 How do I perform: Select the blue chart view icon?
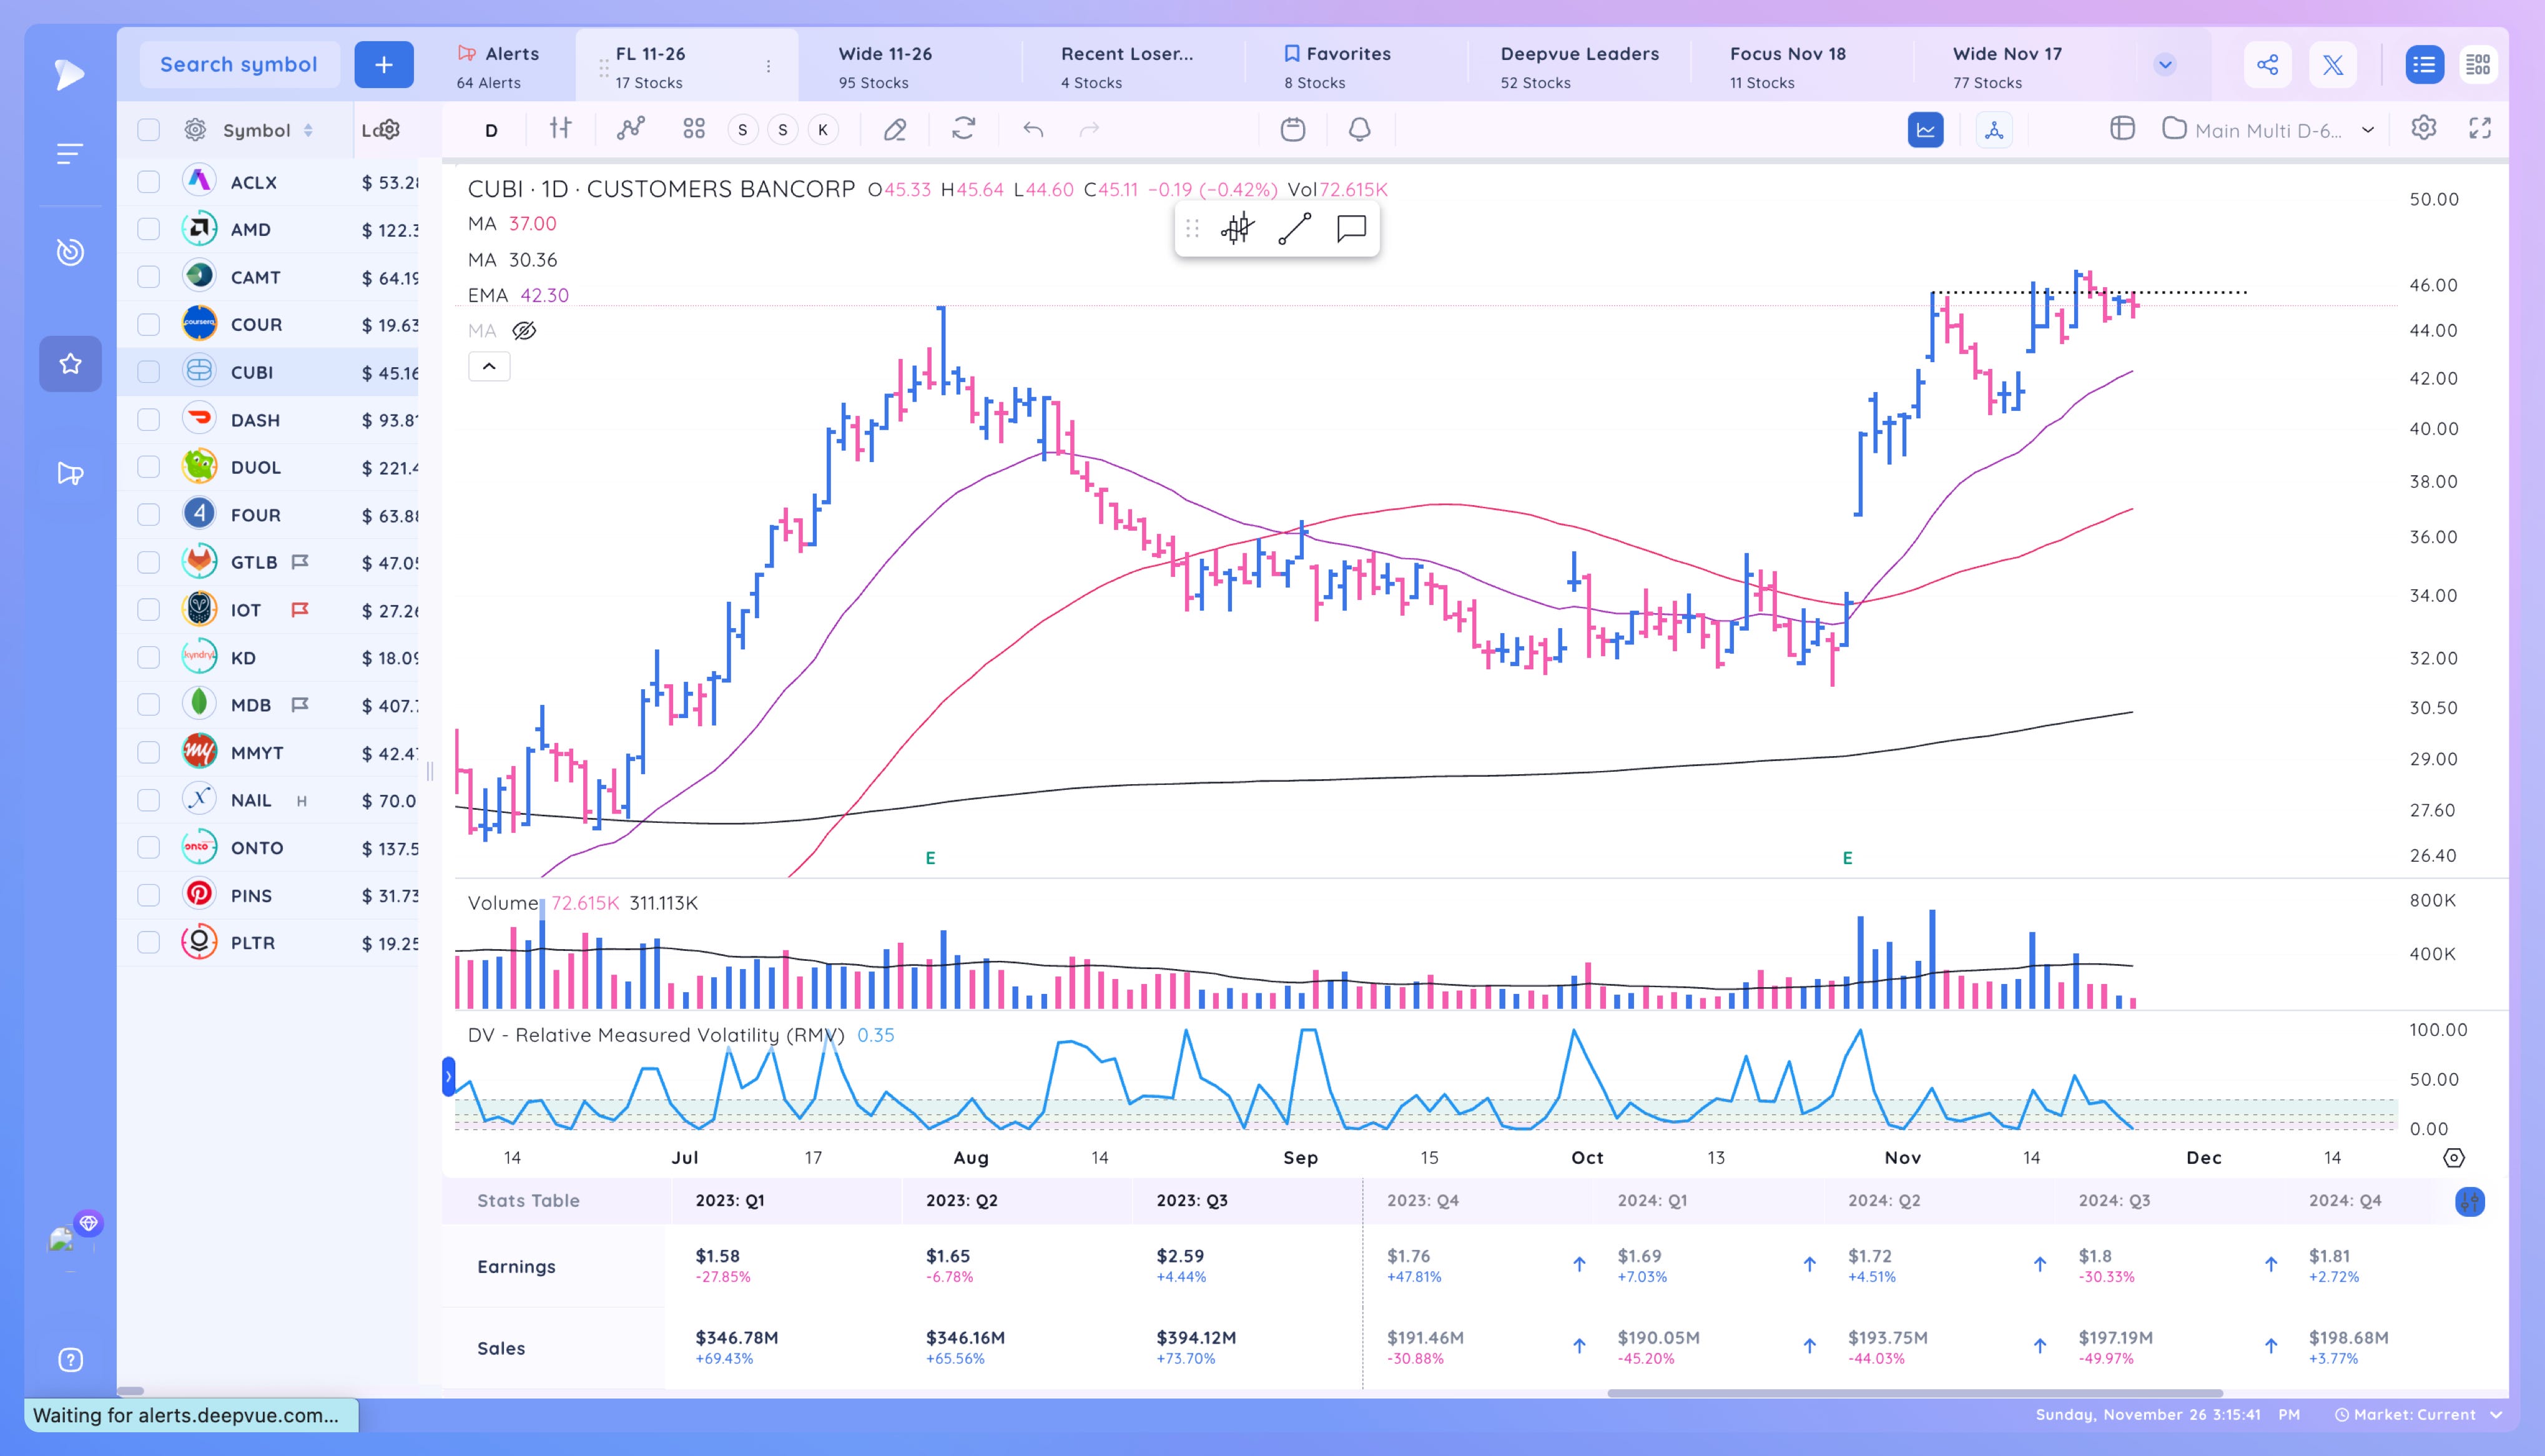[x=1925, y=130]
